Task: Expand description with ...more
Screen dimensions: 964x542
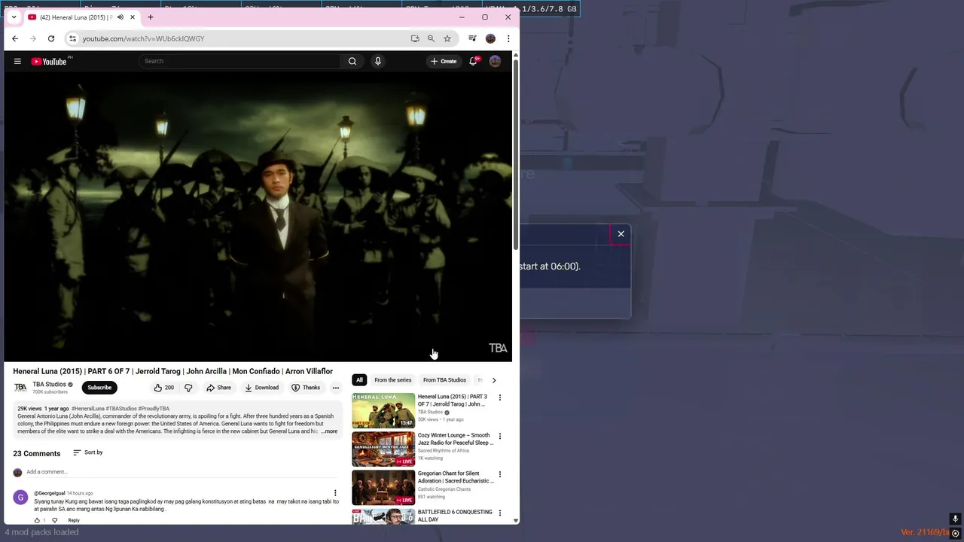Action: 329,431
